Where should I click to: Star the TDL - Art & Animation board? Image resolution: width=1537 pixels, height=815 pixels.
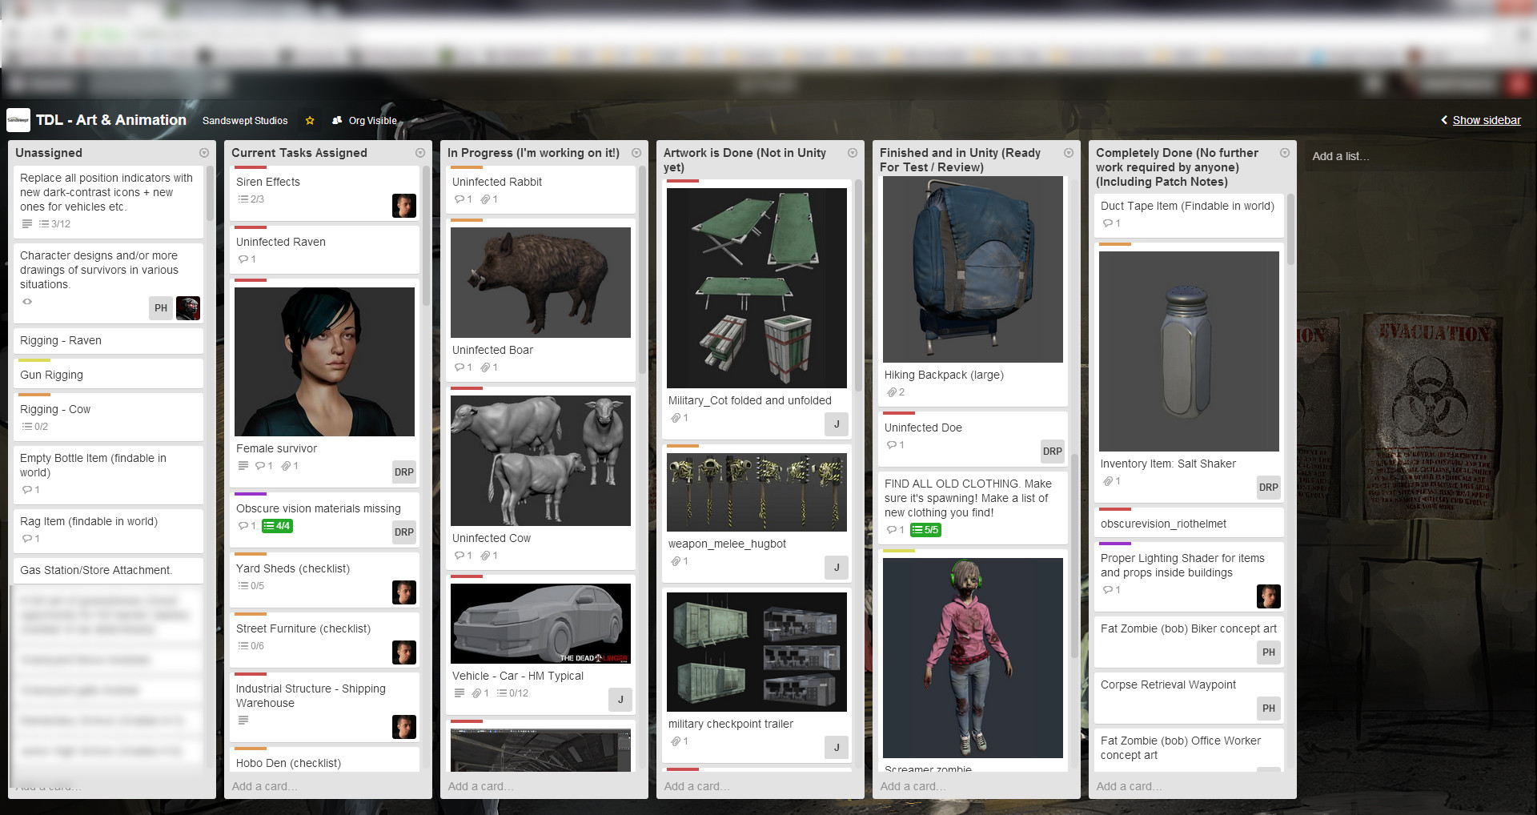(310, 121)
